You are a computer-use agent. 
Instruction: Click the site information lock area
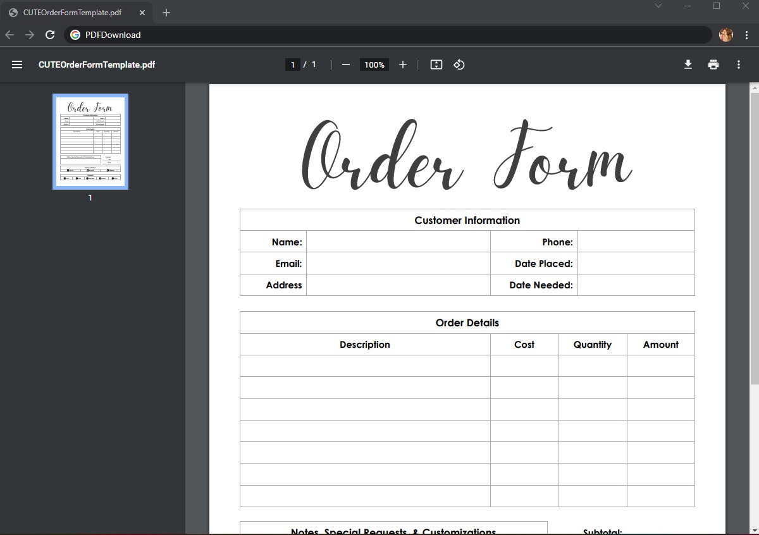[75, 35]
